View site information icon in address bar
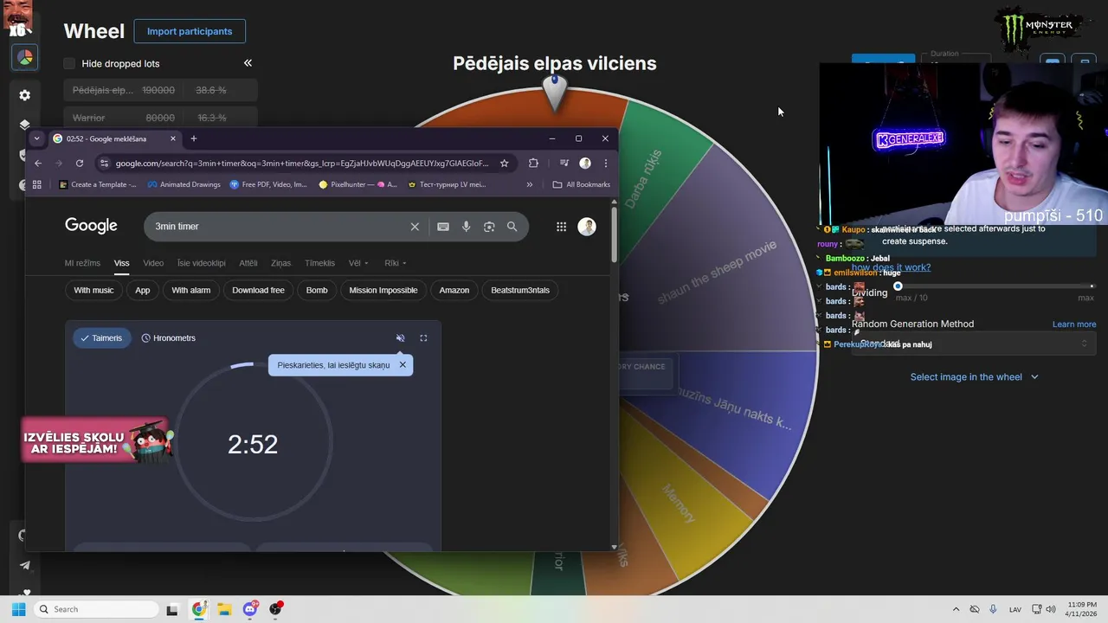Screen dimensions: 1108x623 tap(105, 163)
